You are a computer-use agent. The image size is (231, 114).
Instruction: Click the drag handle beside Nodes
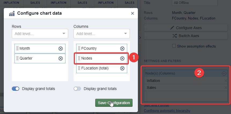(x=79, y=58)
